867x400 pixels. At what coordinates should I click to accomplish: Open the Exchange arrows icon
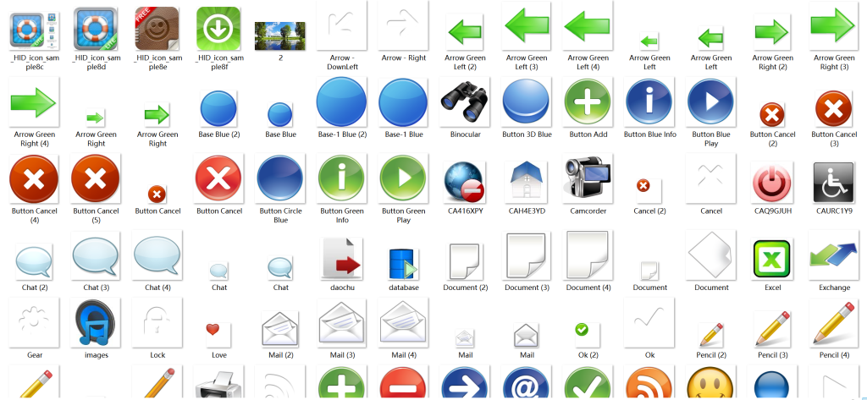pyautogui.click(x=834, y=256)
